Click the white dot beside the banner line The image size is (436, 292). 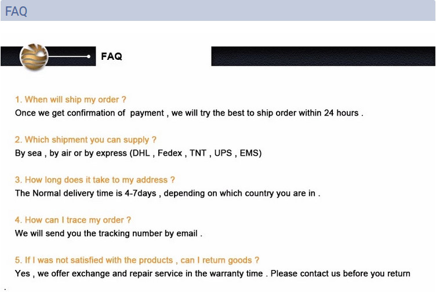[88, 56]
